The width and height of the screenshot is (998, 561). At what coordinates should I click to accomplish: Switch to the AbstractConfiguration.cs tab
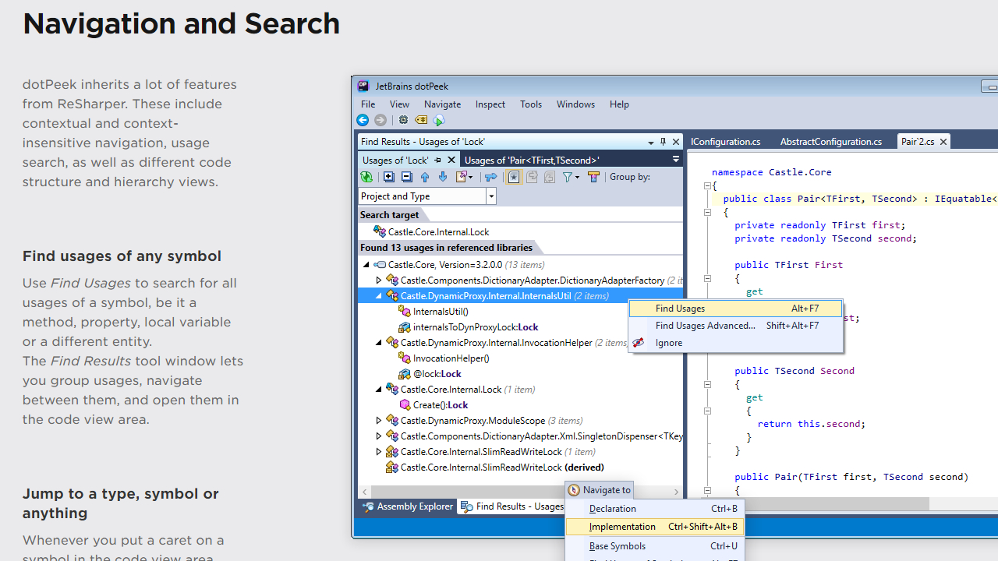click(830, 142)
